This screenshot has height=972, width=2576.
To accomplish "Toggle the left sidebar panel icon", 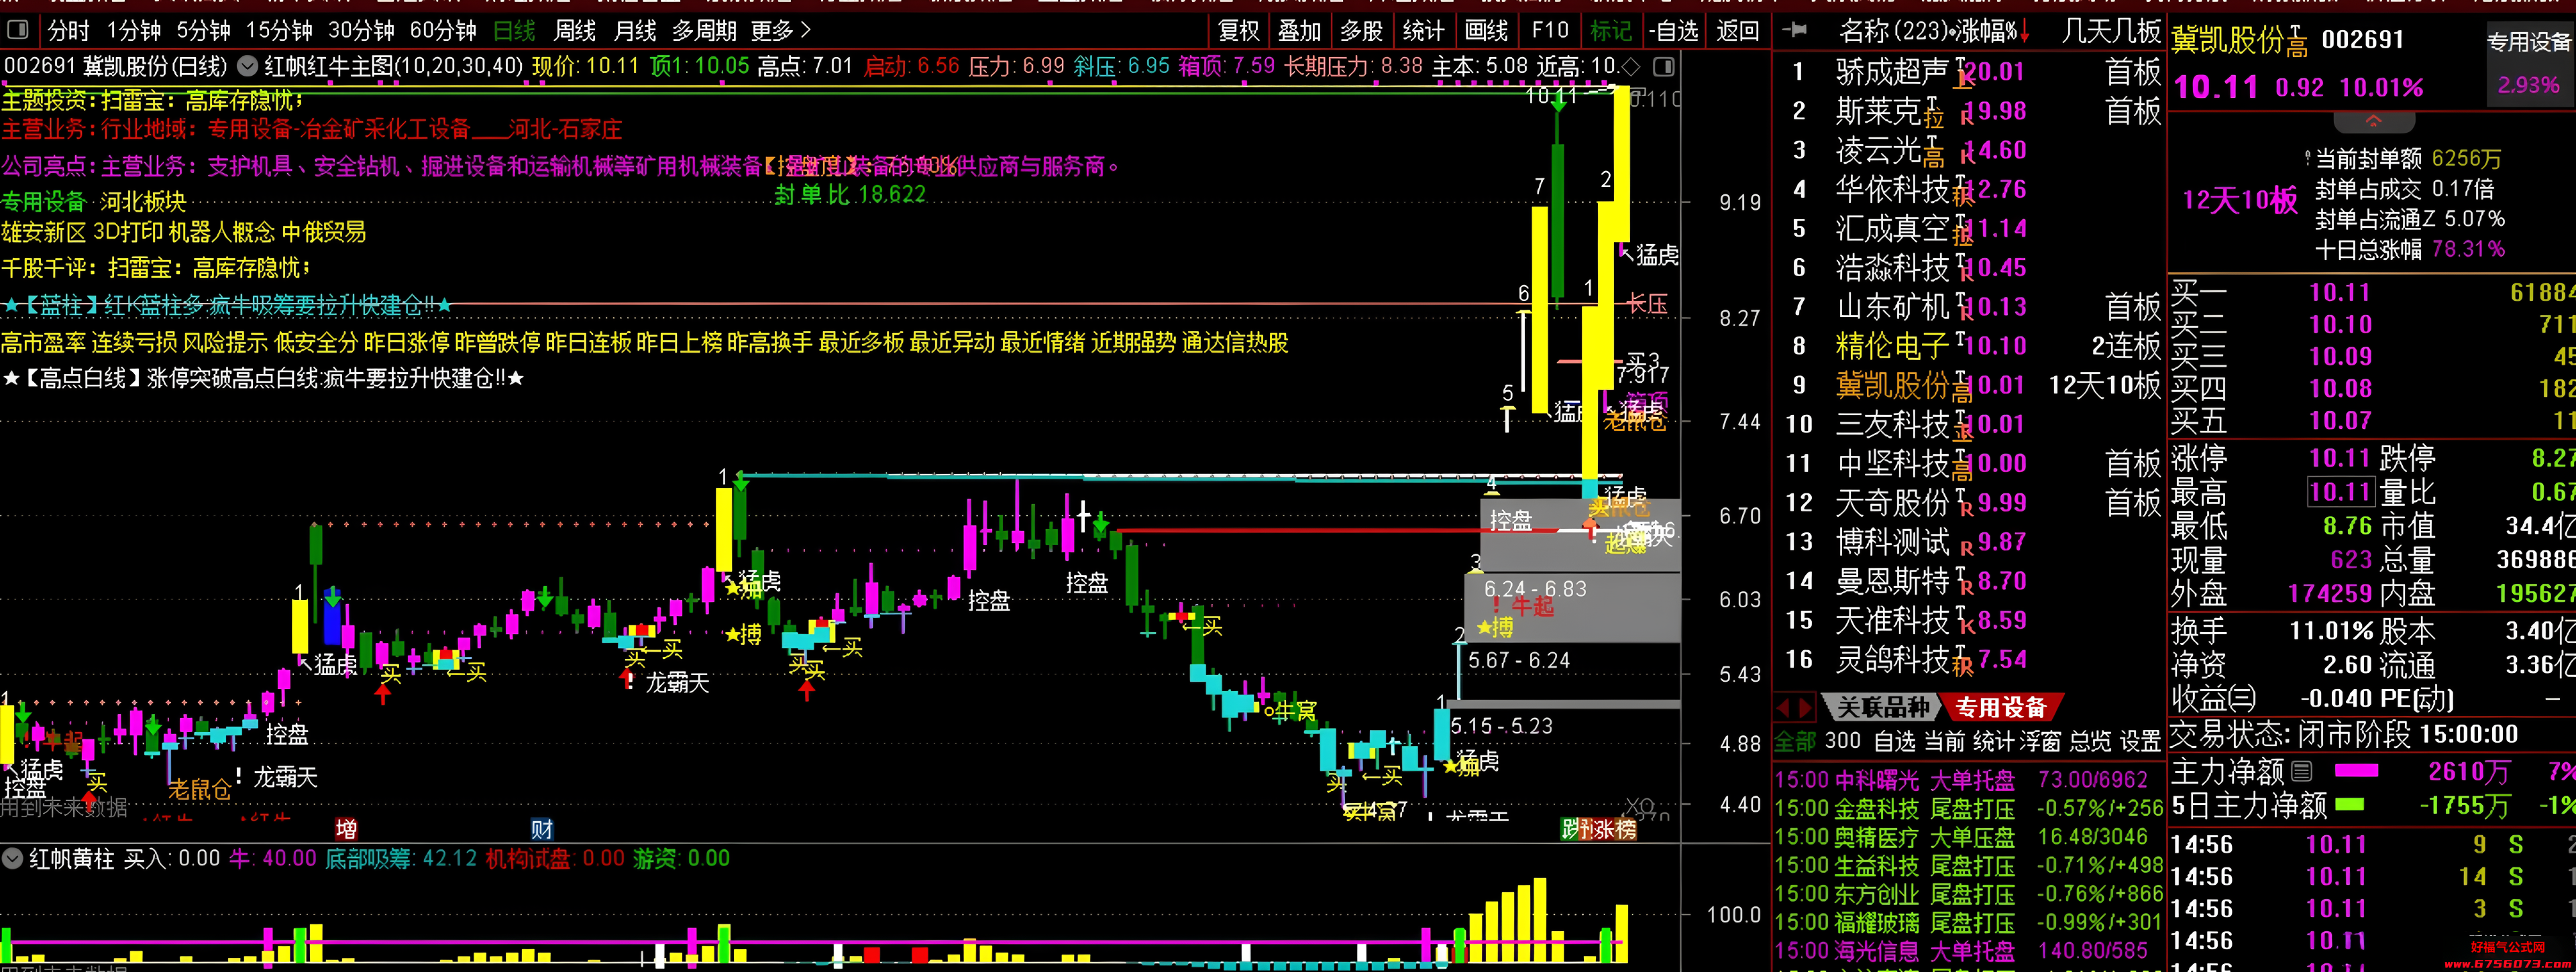I will 17,30.
